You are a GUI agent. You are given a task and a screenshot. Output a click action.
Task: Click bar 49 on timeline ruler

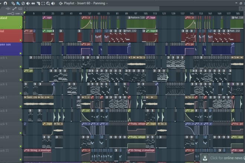(x=81, y=13)
